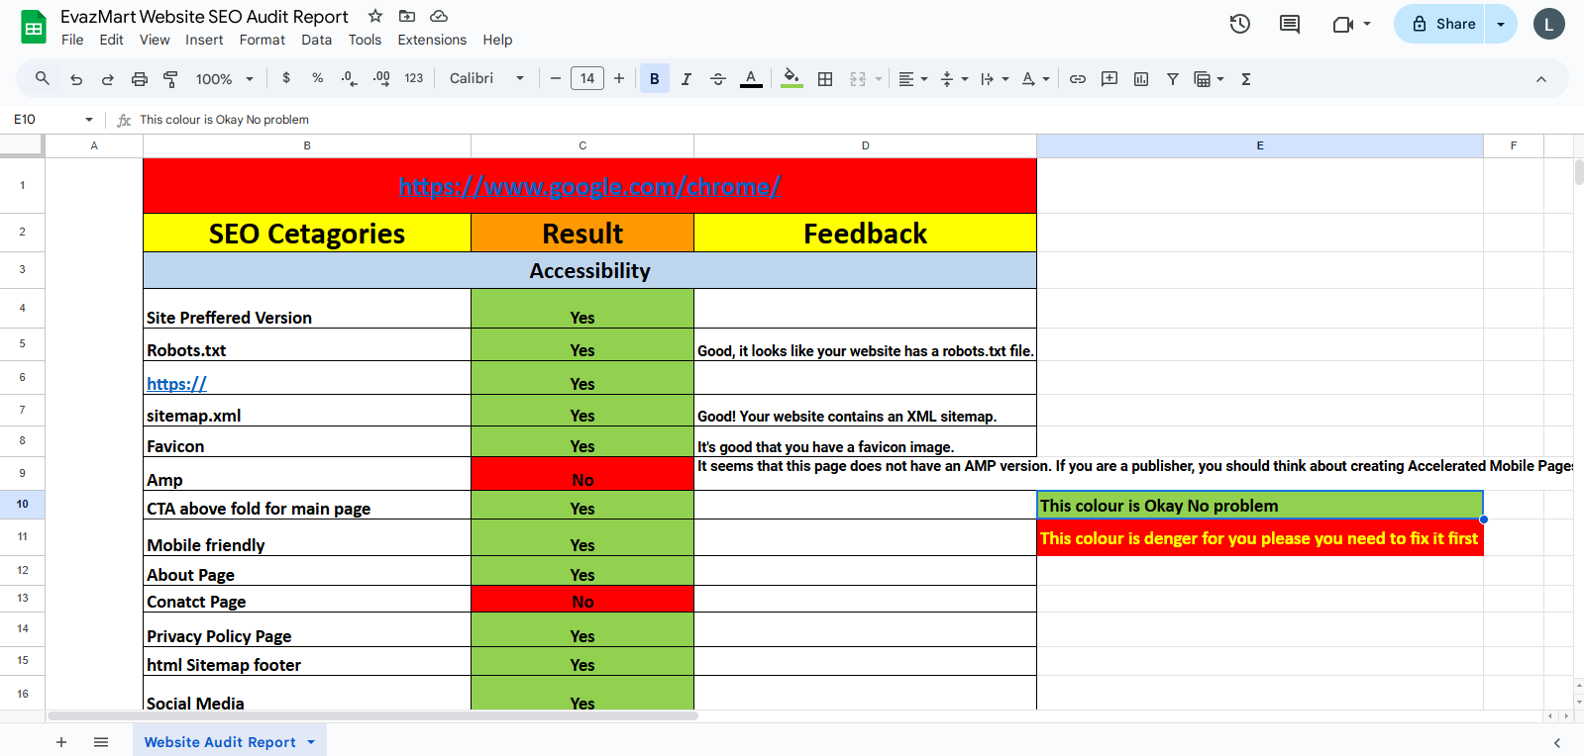
Task: Add a new sheet
Action: tap(61, 742)
